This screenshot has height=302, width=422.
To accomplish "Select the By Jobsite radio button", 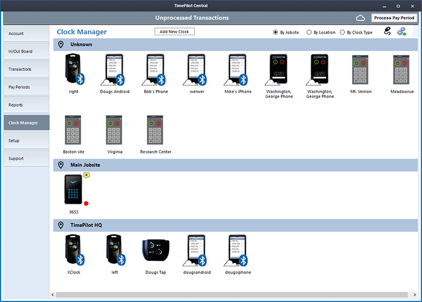I will click(275, 32).
